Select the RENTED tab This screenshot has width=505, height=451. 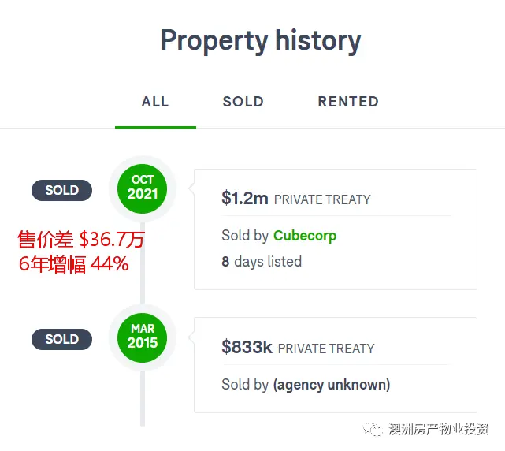pyautogui.click(x=348, y=102)
